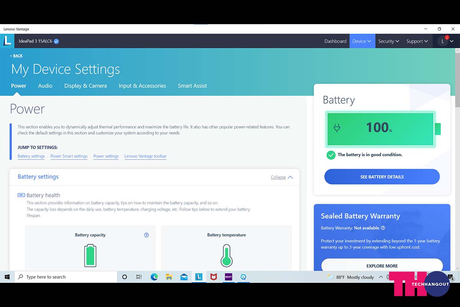The image size is (460, 307).
Task: Open the user account L menu
Action: coord(447,41)
